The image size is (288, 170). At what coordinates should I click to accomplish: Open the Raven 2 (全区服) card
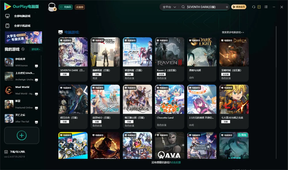(x=170, y=59)
